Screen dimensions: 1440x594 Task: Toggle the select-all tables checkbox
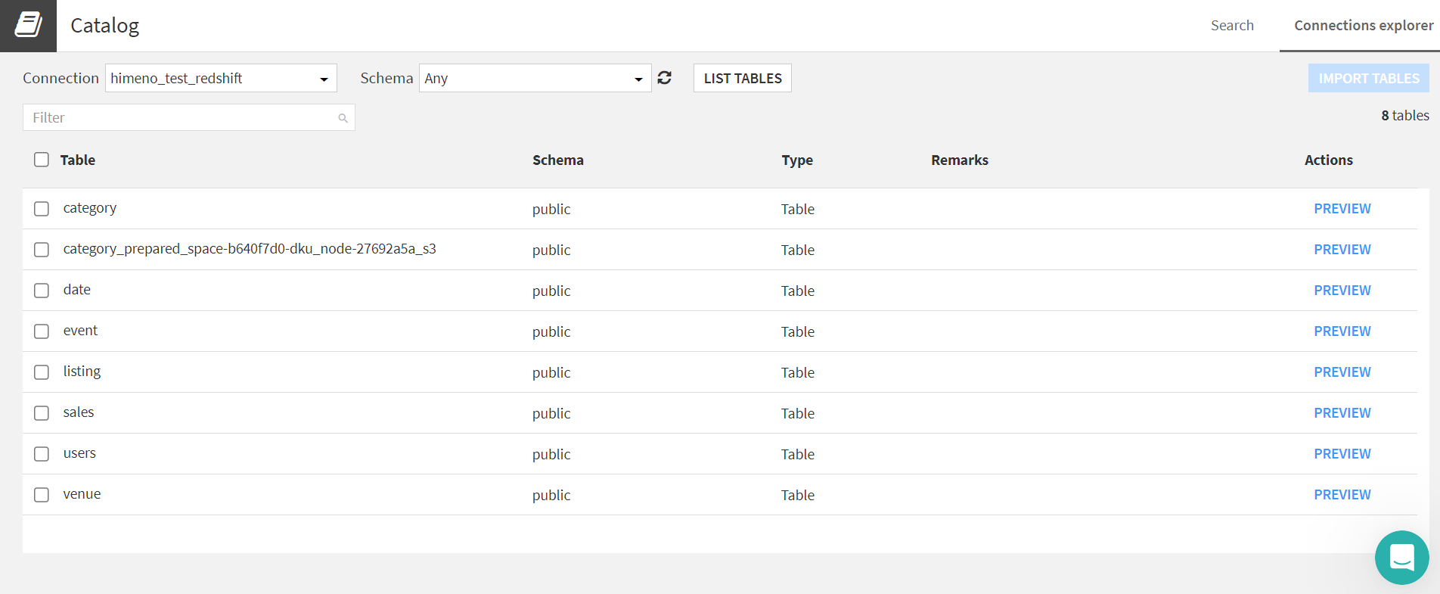[x=42, y=160]
